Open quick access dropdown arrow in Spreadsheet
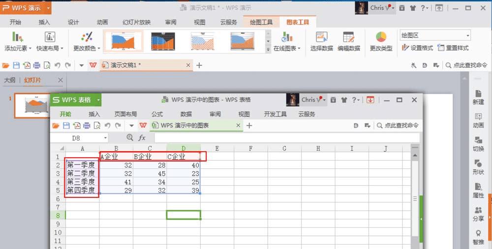The width and height of the screenshot is (492, 249). 132,126
